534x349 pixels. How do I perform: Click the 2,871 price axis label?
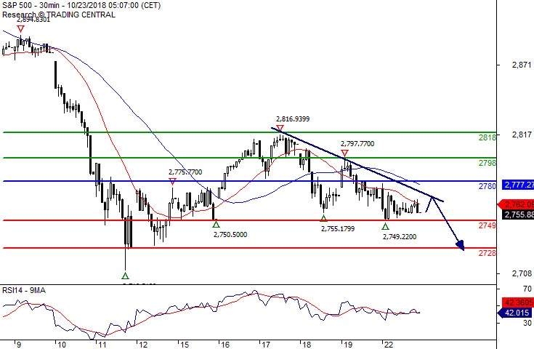(522, 65)
